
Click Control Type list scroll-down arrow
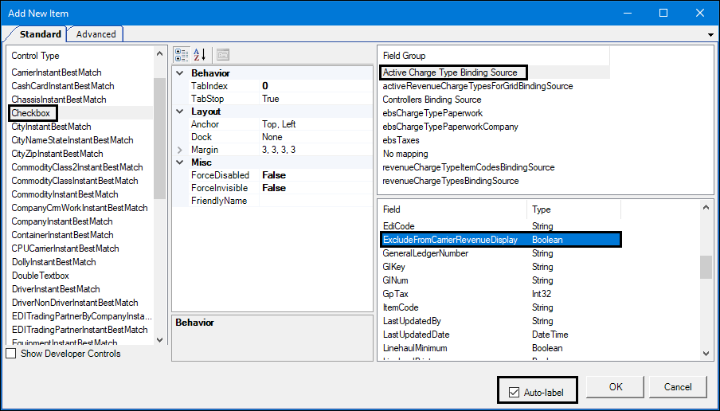pyautogui.click(x=159, y=340)
